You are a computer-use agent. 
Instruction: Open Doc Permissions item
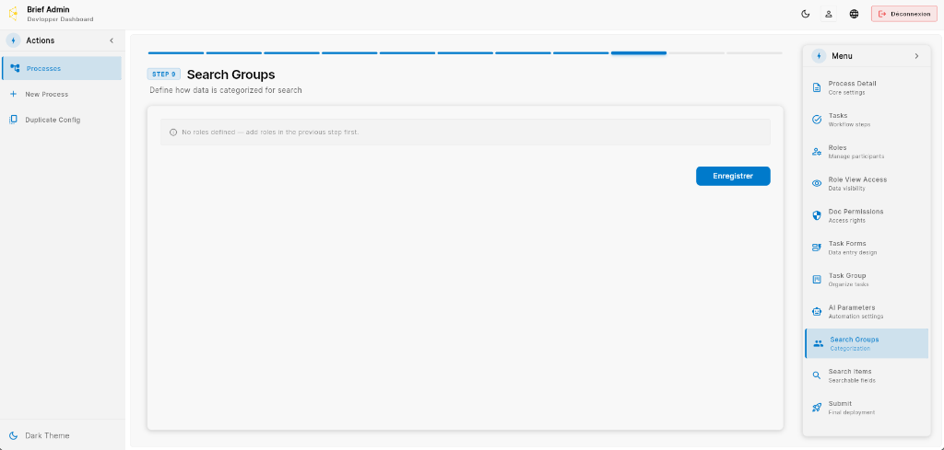point(867,215)
